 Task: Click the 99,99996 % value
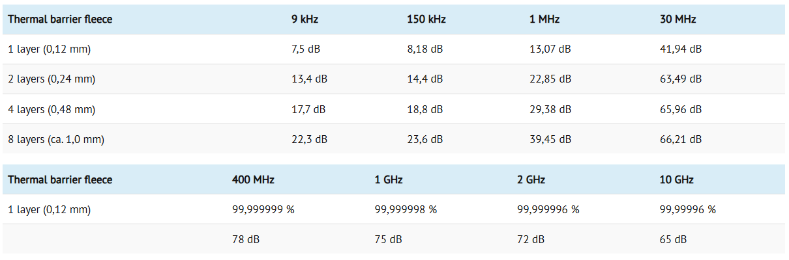[687, 209]
